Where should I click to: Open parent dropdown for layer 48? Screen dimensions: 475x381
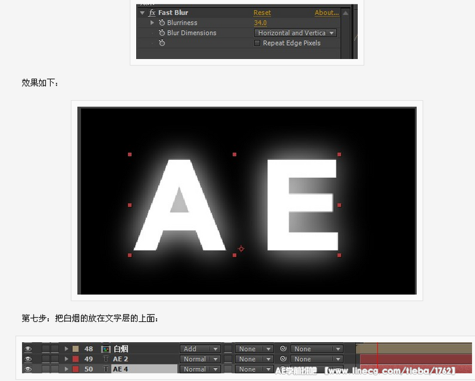(x=317, y=349)
